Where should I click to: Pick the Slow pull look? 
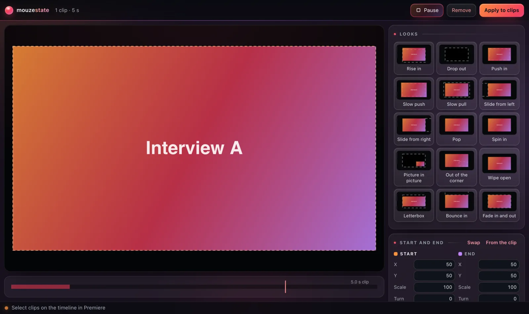pyautogui.click(x=457, y=94)
